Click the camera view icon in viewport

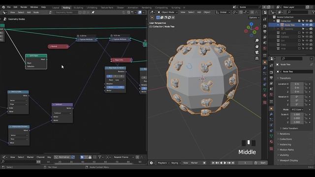257,53
